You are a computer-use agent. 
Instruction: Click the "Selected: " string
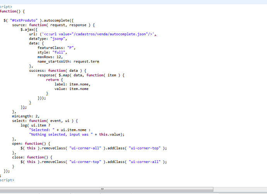click(42, 130)
